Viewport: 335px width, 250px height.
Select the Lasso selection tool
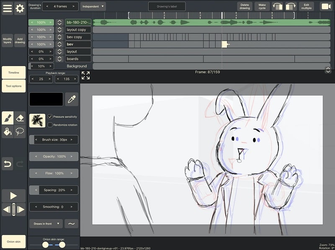19,131
